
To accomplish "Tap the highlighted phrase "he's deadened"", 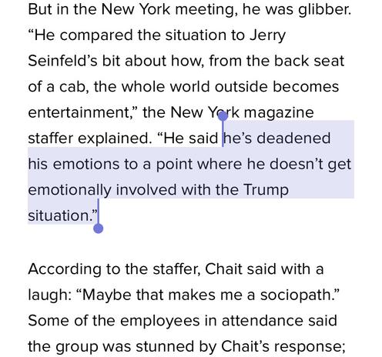I will point(276,138).
